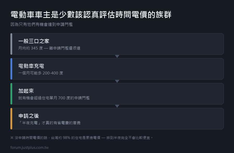This screenshot has width=234, height=153.
Task: Click the subtitle 因為只有他們有機會達到申請門檻
Action: coord(42,24)
